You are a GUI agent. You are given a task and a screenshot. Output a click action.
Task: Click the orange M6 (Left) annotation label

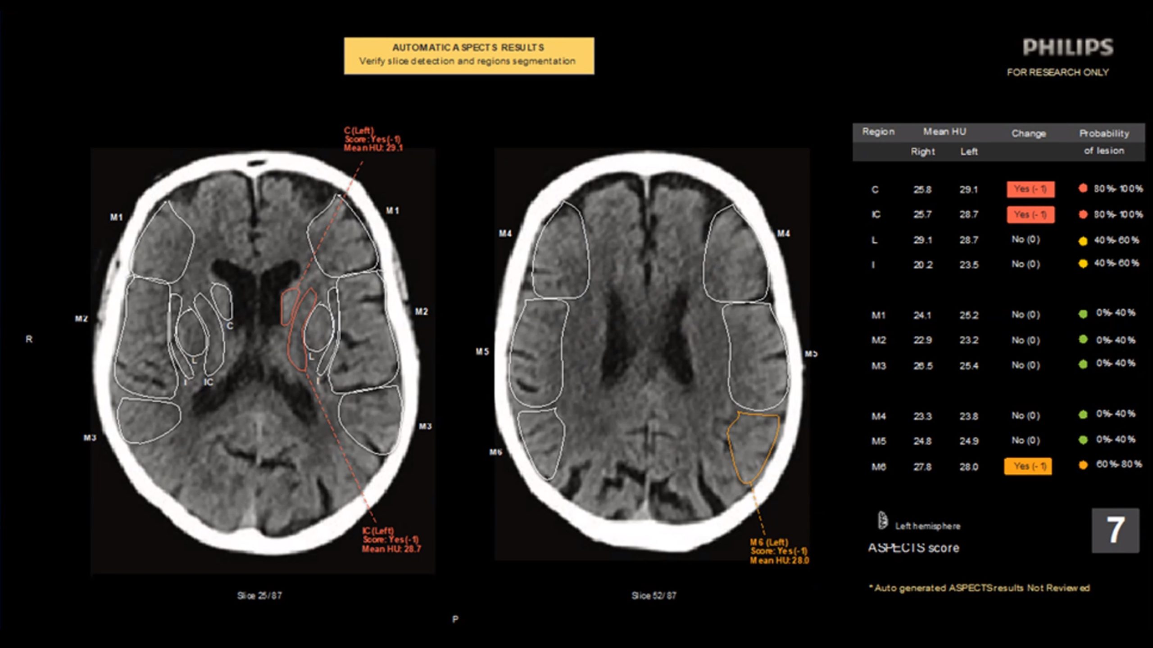click(779, 551)
